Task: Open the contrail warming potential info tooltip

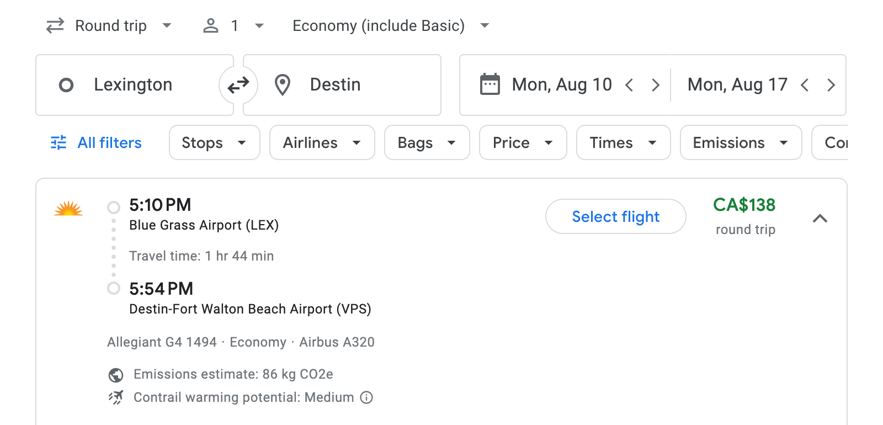Action: (x=366, y=397)
